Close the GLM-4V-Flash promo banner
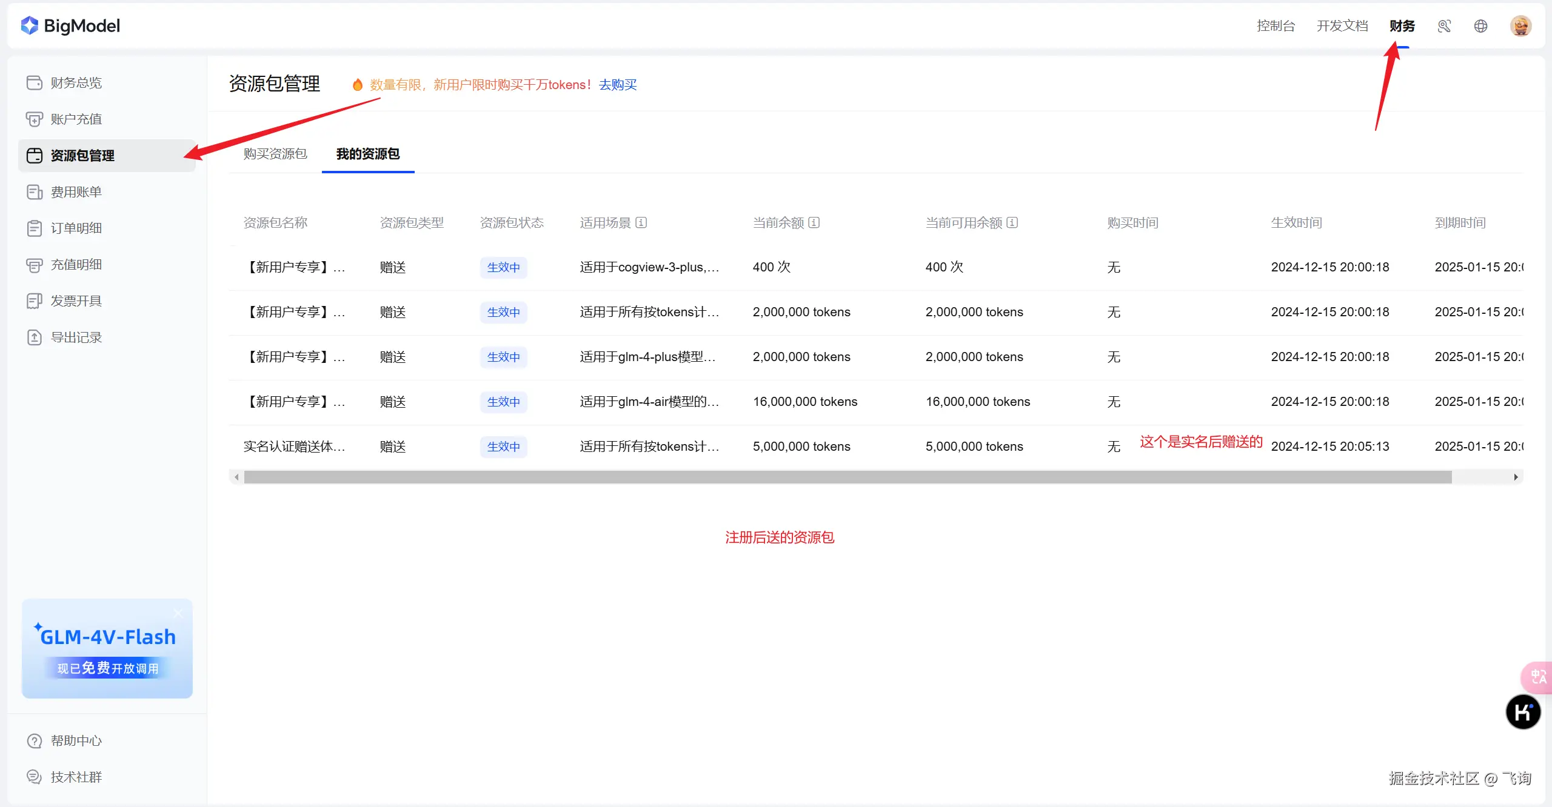Screen dimensions: 1552x807 [x=178, y=613]
